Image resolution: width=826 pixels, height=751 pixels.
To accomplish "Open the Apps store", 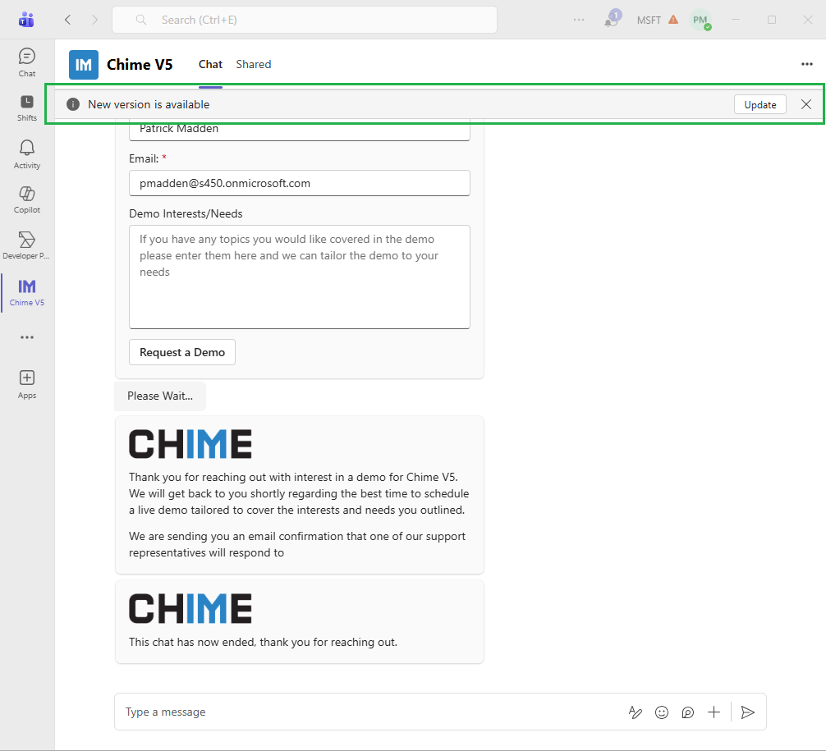I will (27, 384).
